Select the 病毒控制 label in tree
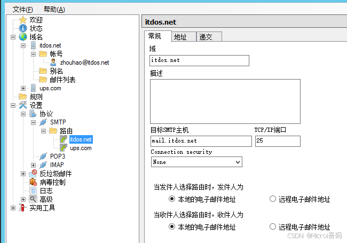 (52, 182)
